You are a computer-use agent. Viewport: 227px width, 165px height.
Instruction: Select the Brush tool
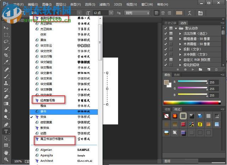(6, 76)
